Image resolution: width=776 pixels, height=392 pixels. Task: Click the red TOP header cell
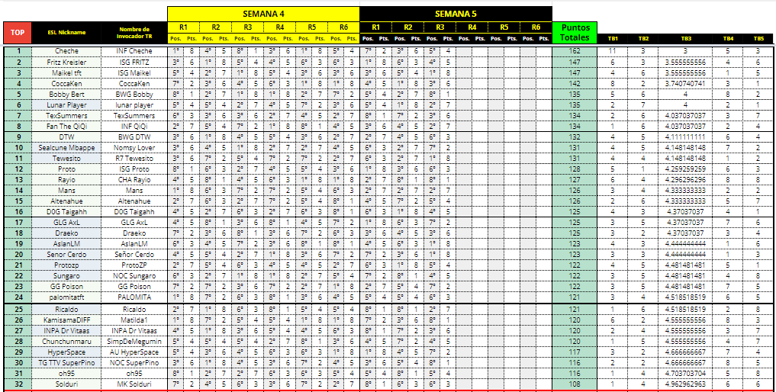18,33
